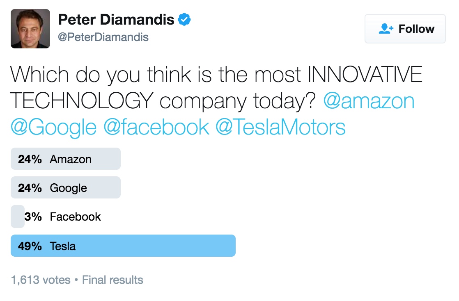Click the Facebook poll option label
The width and height of the screenshot is (459, 301).
[75, 217]
